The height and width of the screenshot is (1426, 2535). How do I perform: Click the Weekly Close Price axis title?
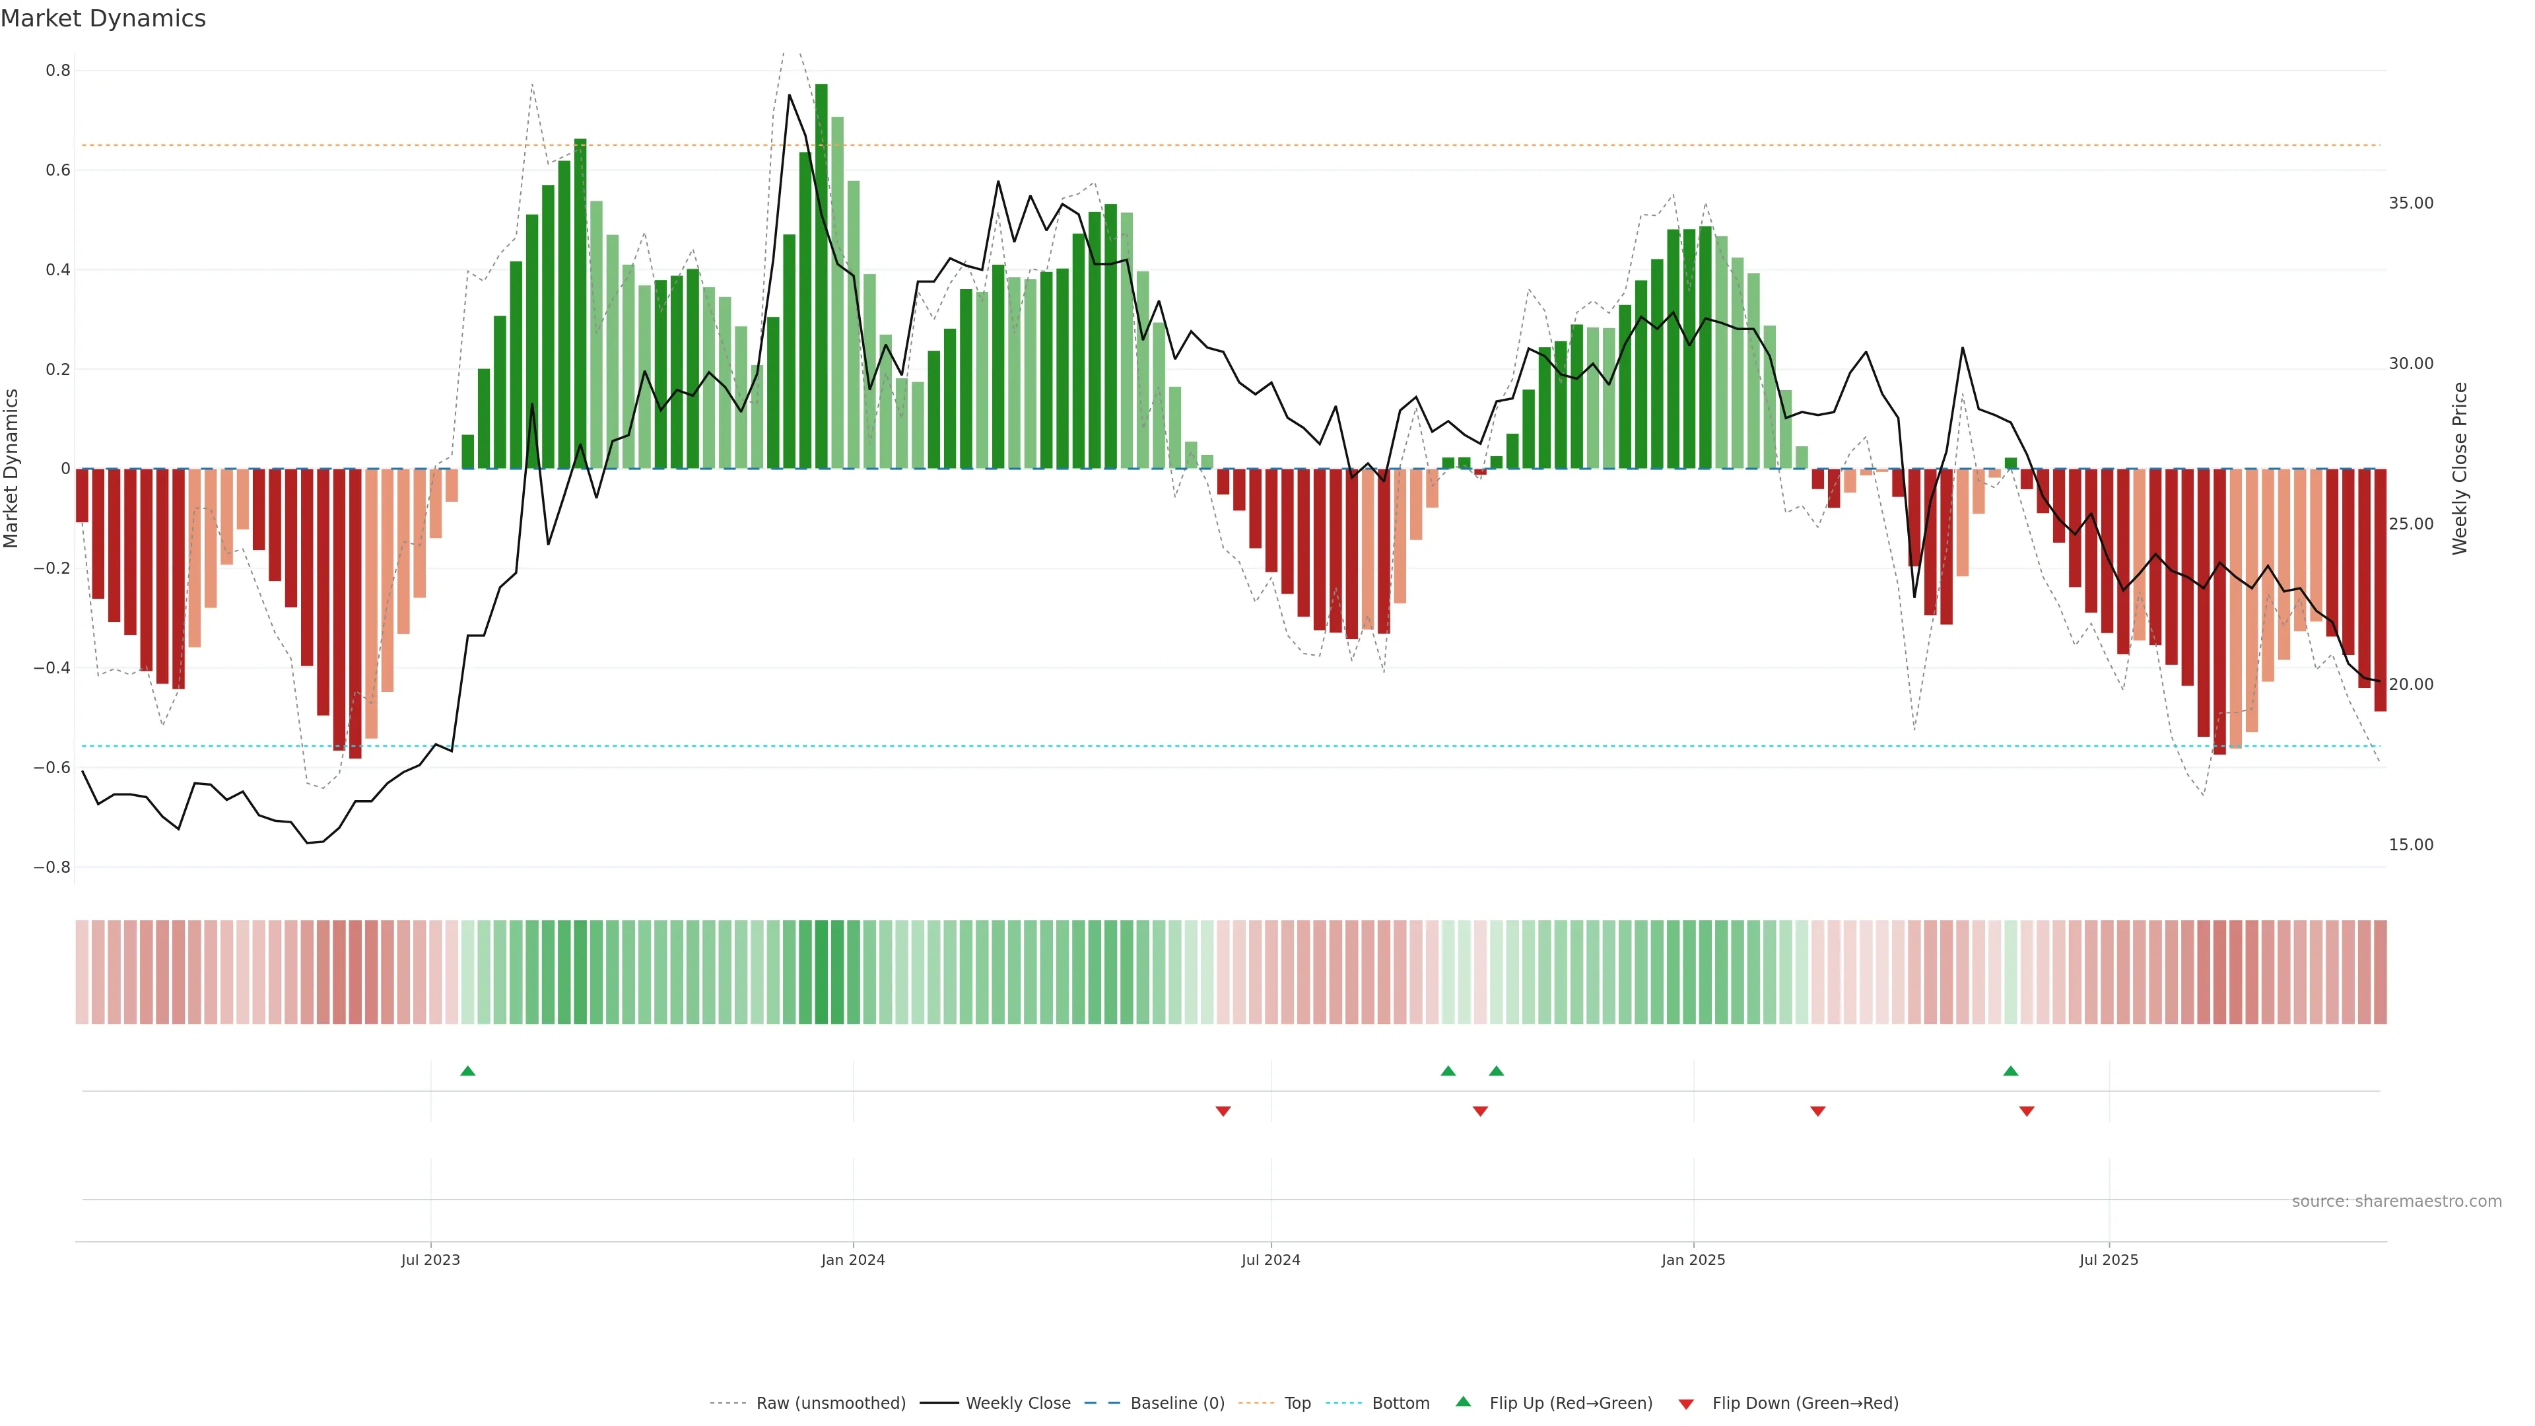tap(2459, 469)
